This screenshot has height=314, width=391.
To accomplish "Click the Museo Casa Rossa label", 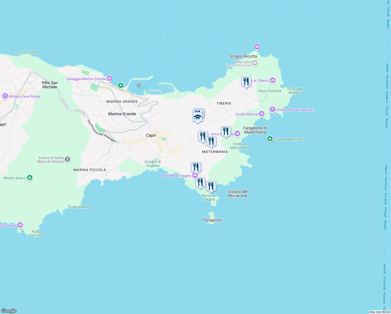I will click(25, 96).
